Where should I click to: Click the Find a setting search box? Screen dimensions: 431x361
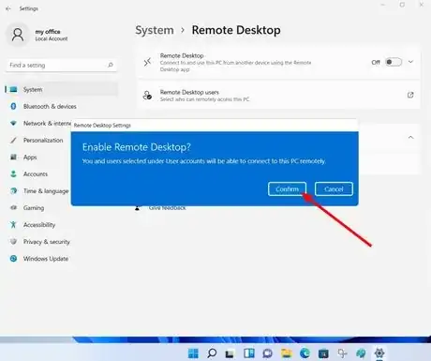[x=61, y=65]
